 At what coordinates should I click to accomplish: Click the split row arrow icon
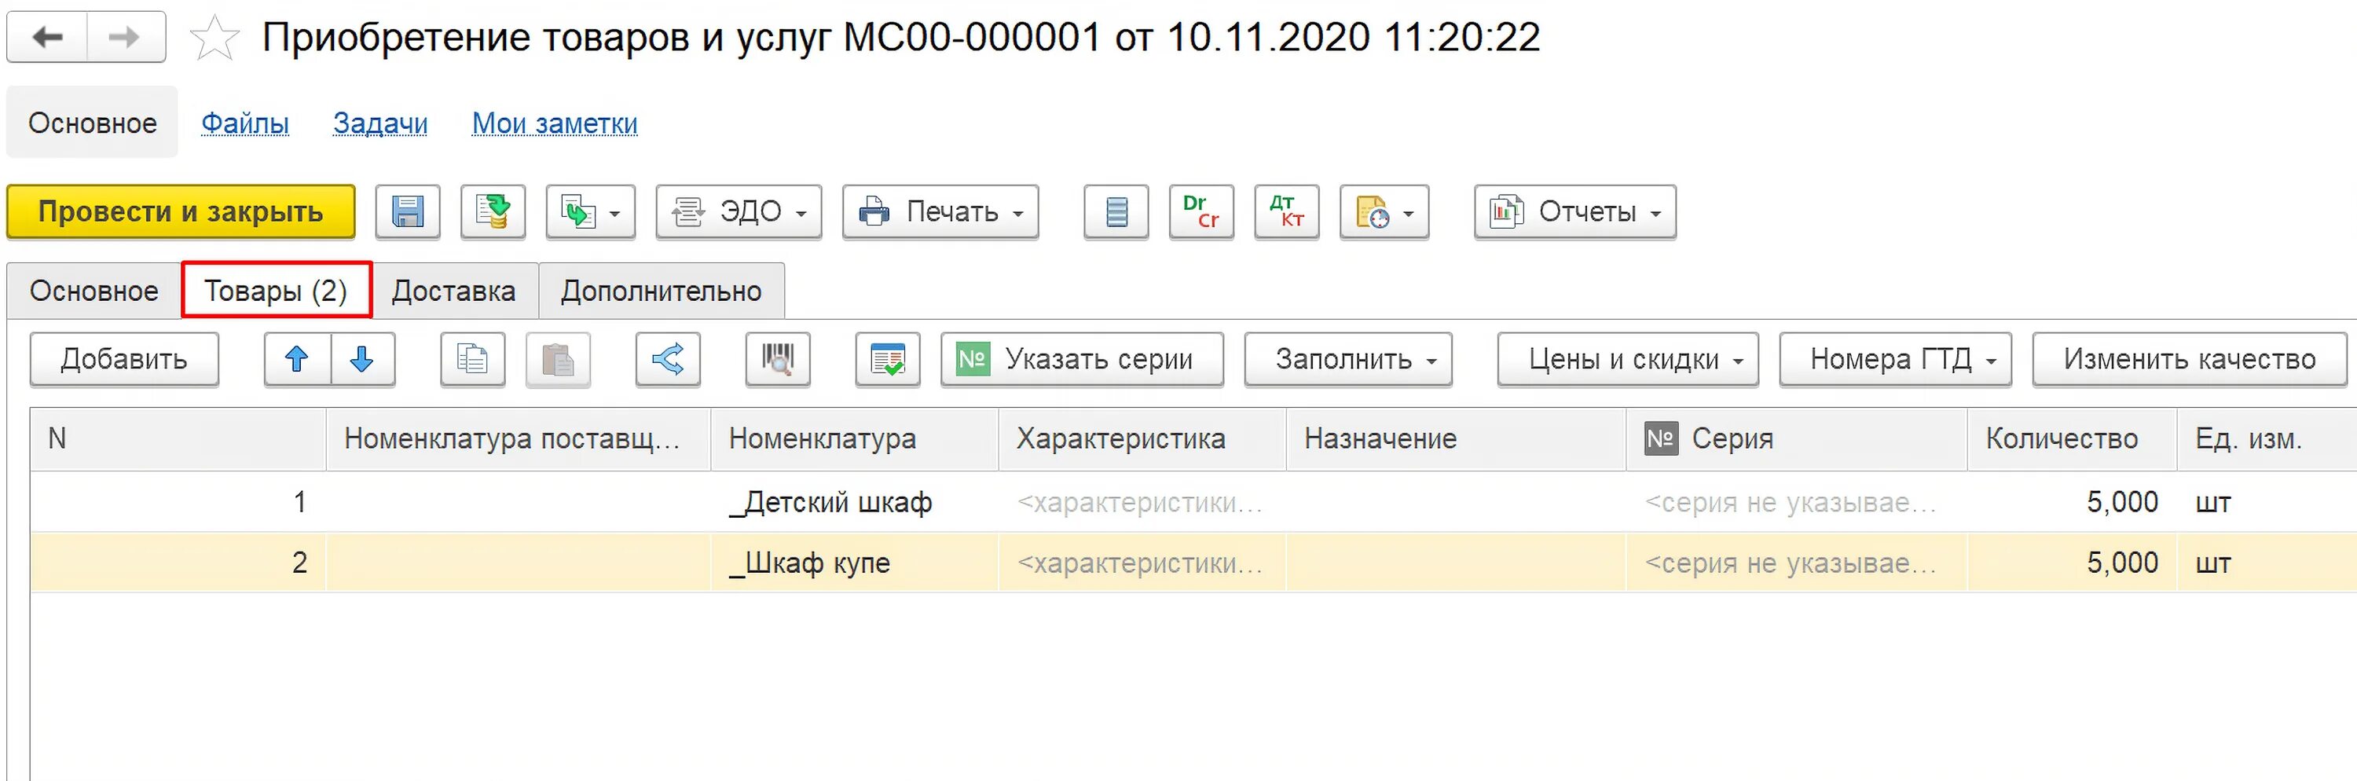tap(668, 359)
